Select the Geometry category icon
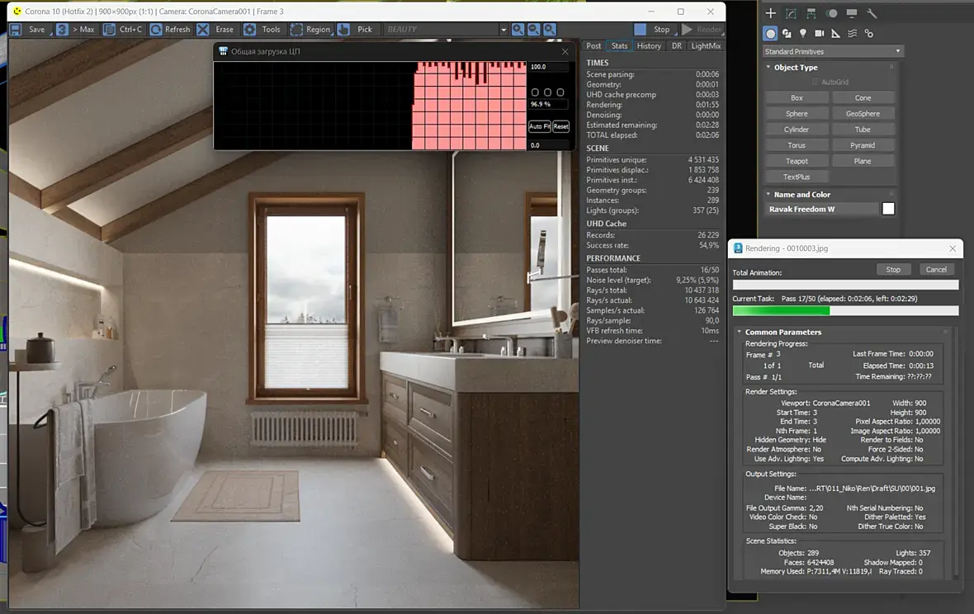This screenshot has width=974, height=614. [x=770, y=34]
